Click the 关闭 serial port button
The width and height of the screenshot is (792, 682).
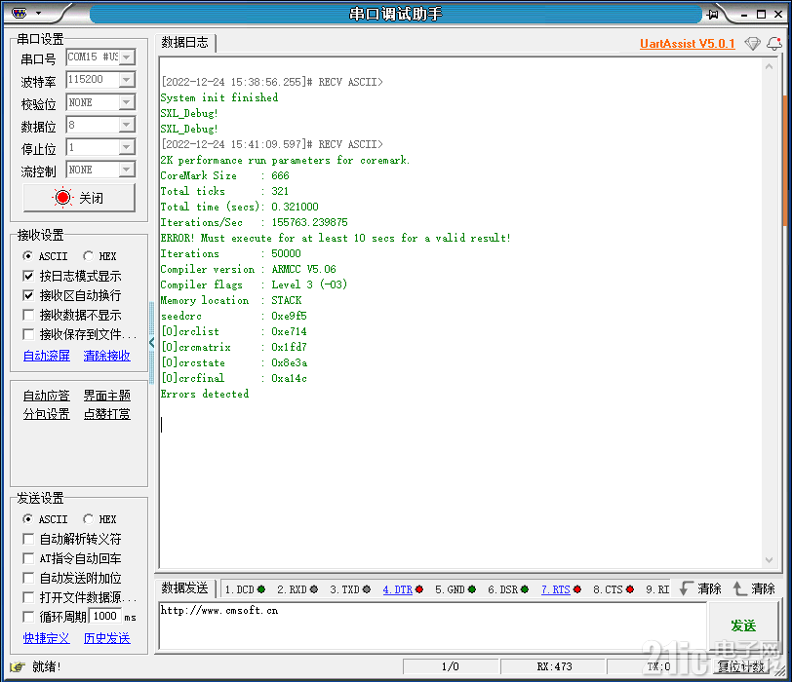click(79, 197)
